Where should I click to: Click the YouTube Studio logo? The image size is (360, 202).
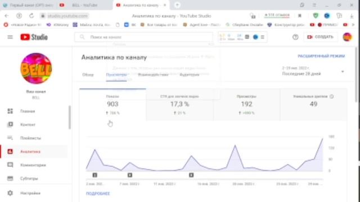pyautogui.click(x=34, y=37)
